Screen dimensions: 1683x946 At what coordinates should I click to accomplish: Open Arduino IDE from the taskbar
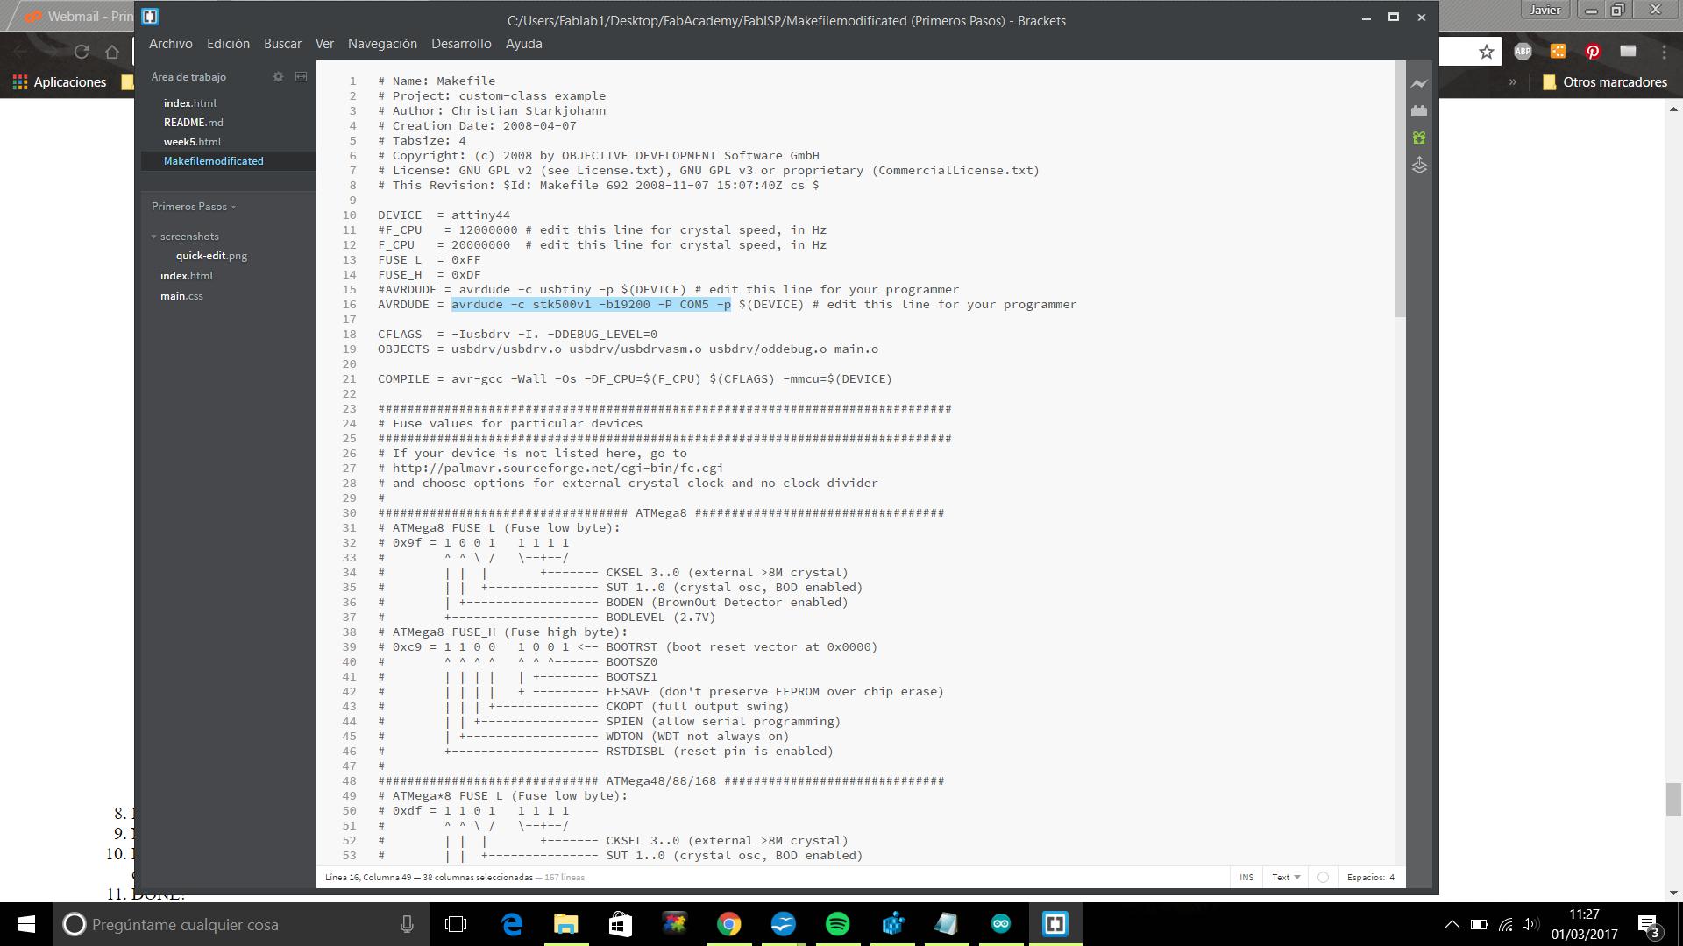point(1000,924)
